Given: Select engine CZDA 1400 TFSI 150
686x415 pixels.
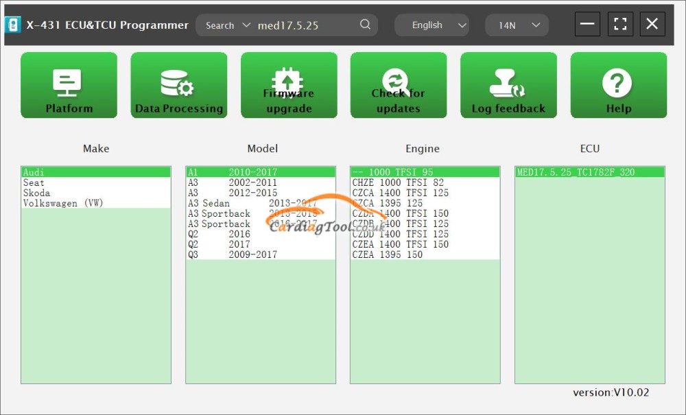Looking at the screenshot, I should coord(425,213).
